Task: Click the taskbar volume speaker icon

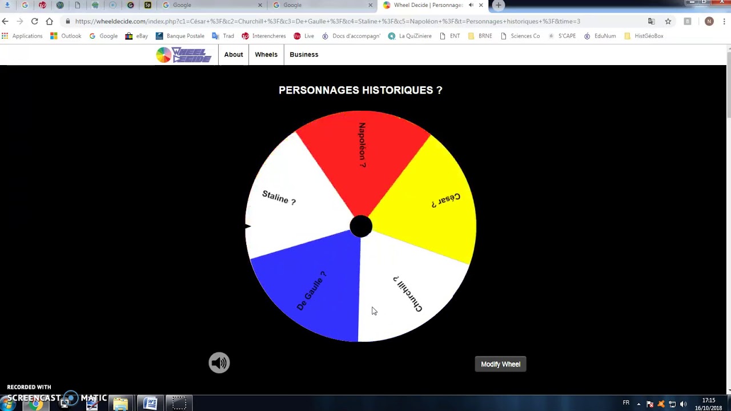Action: 684,404
